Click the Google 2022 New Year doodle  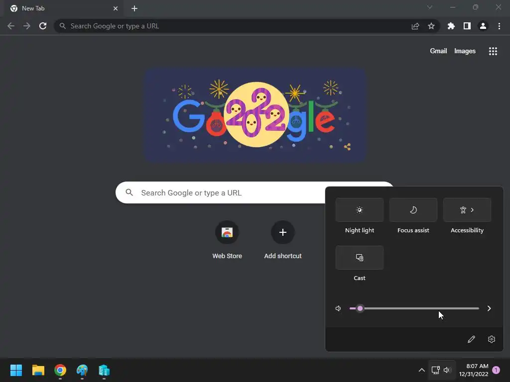tap(255, 115)
